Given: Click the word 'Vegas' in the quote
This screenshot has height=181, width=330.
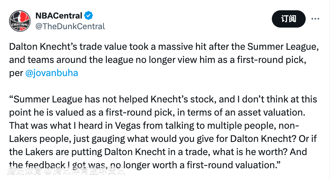Looking at the screenshot, I should [x=127, y=126].
